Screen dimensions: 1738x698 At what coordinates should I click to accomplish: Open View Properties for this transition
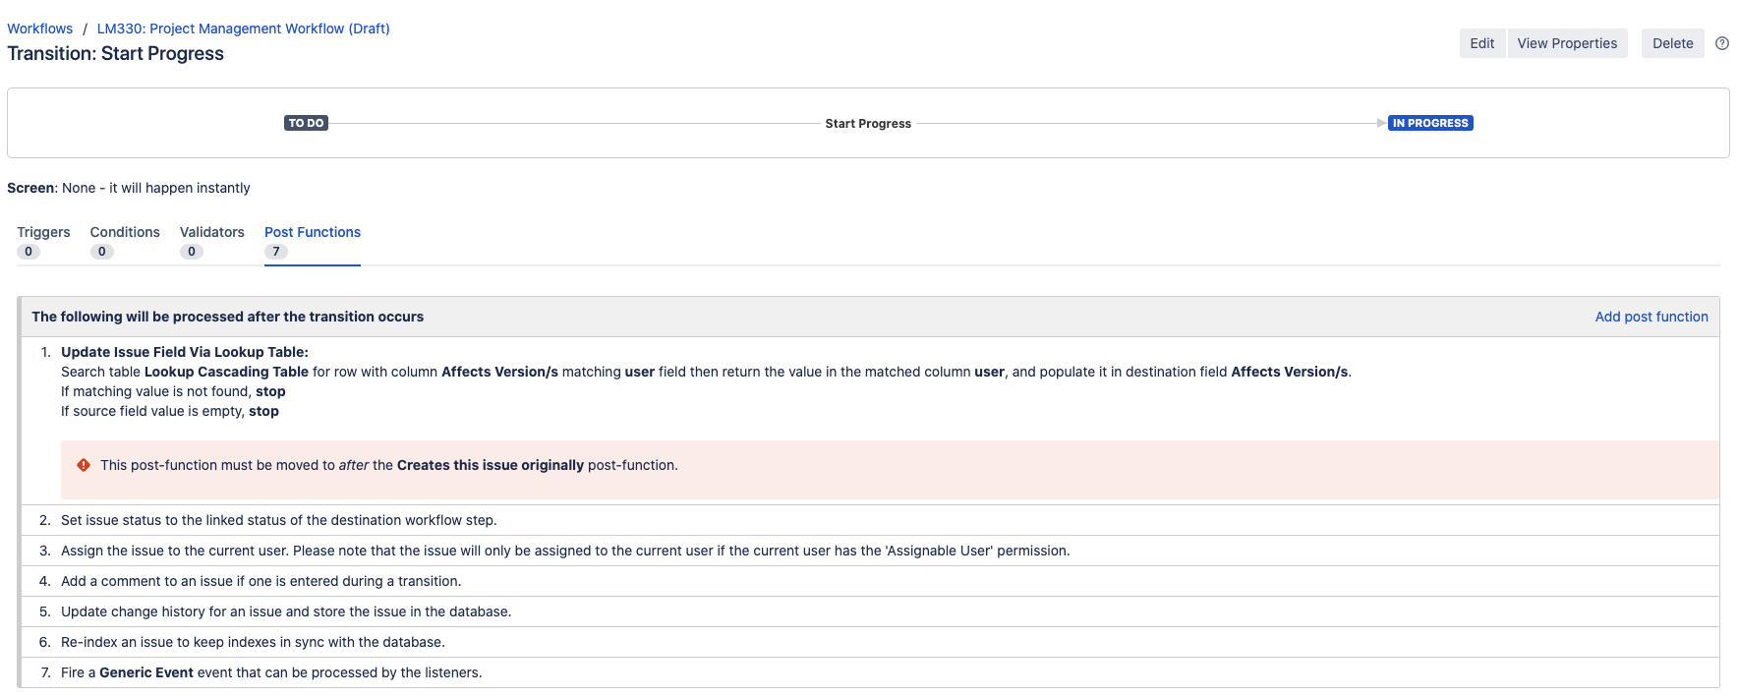pyautogui.click(x=1566, y=43)
